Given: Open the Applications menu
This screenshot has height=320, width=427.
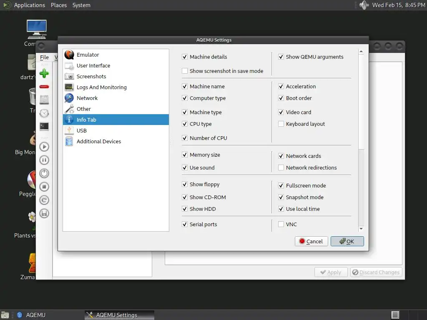Looking at the screenshot, I should coord(30,5).
